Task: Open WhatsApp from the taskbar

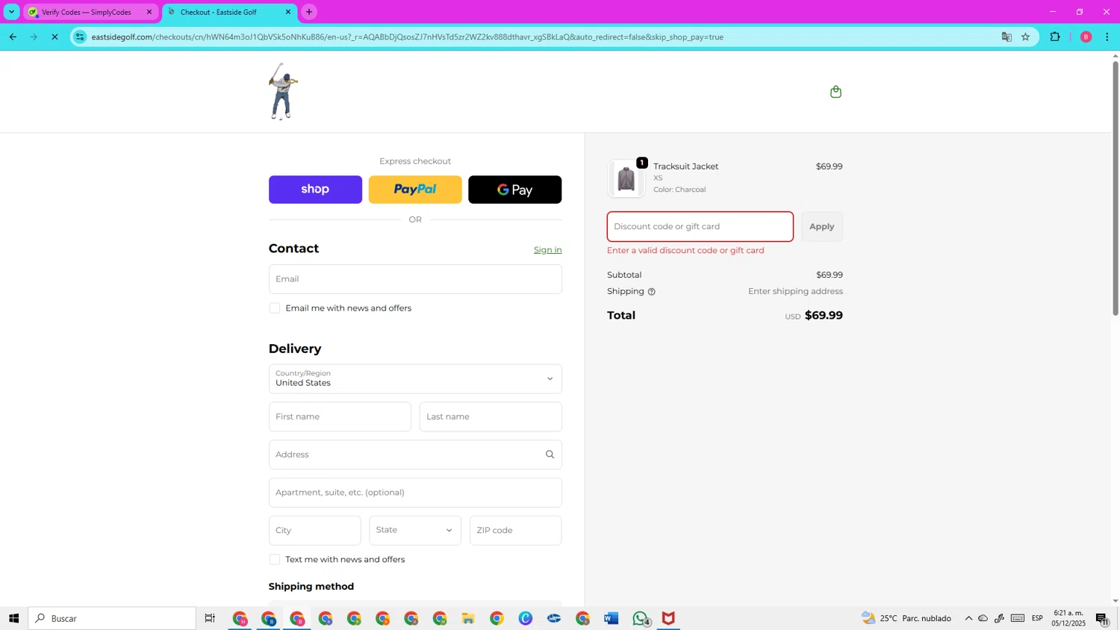Action: pyautogui.click(x=640, y=618)
